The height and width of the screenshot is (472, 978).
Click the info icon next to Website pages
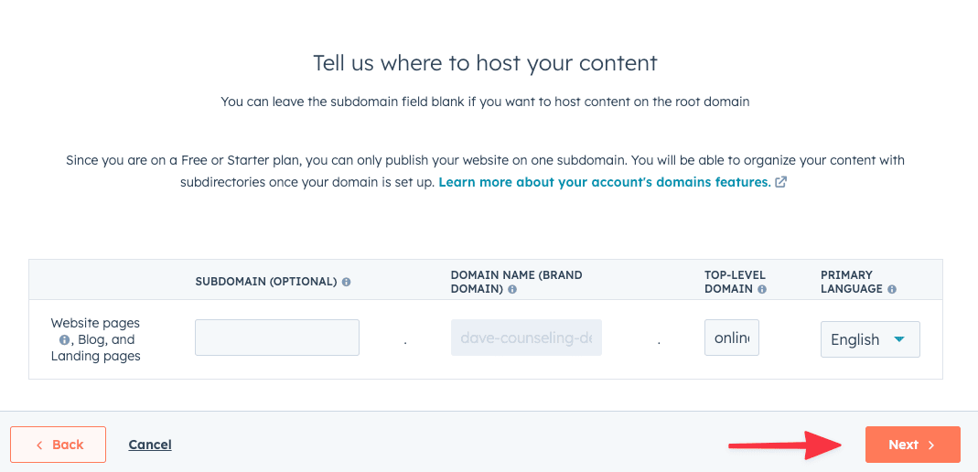pos(64,339)
